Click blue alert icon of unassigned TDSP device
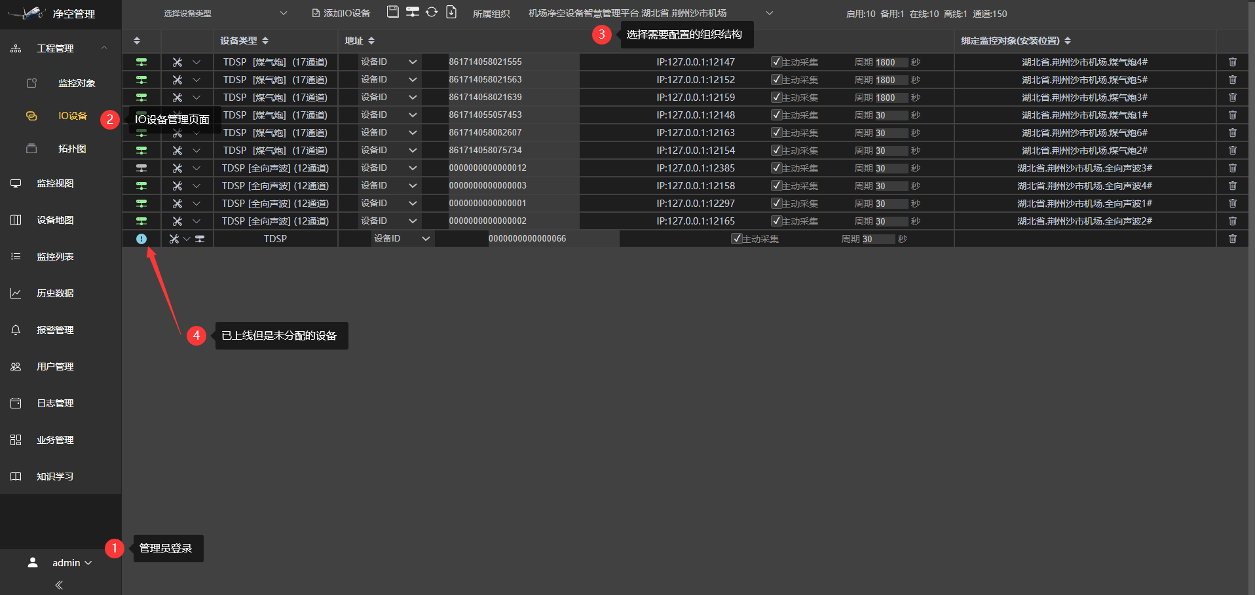The height and width of the screenshot is (595, 1255). [x=141, y=239]
